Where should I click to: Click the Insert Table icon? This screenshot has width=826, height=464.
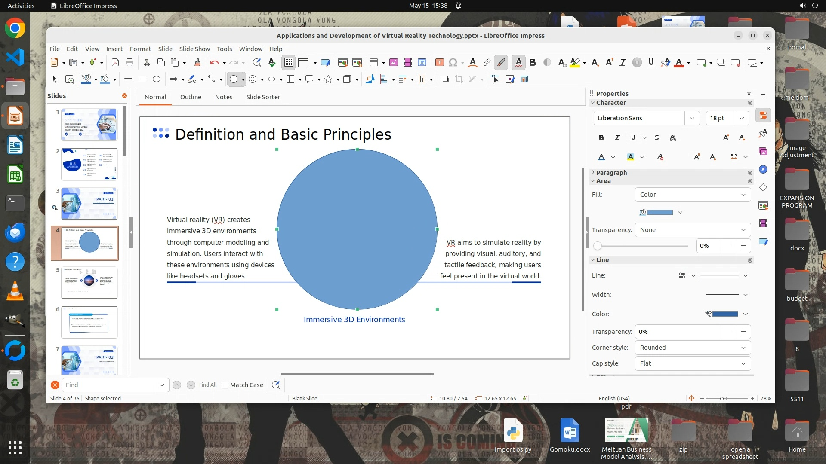pyautogui.click(x=374, y=63)
